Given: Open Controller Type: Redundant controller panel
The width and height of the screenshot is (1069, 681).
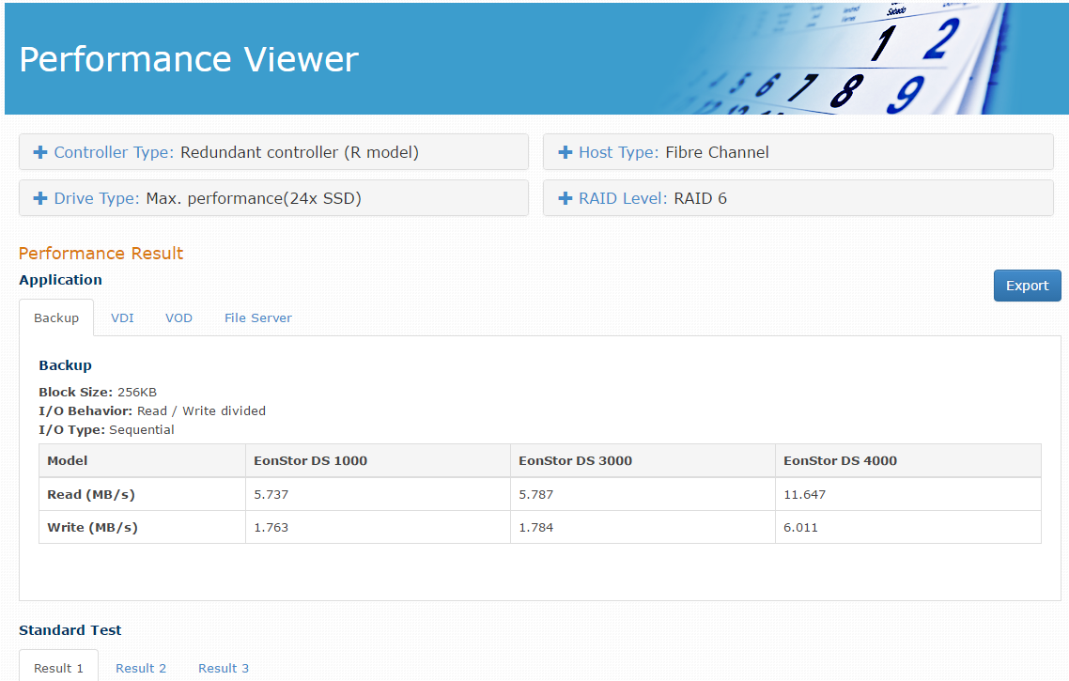Looking at the screenshot, I should tap(273, 151).
